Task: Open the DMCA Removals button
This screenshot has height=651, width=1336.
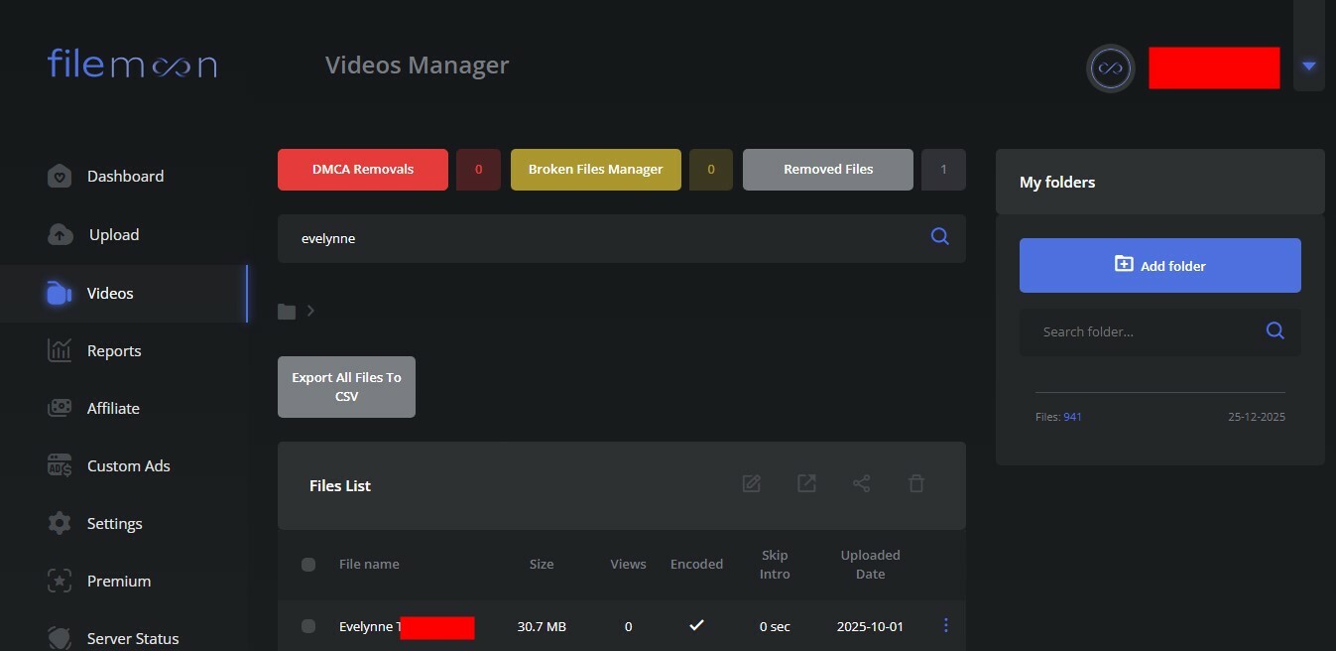Action: click(x=363, y=170)
